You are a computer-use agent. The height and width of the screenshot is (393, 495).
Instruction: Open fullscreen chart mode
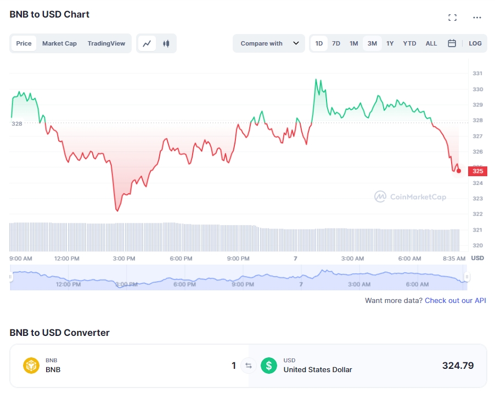[x=452, y=18]
